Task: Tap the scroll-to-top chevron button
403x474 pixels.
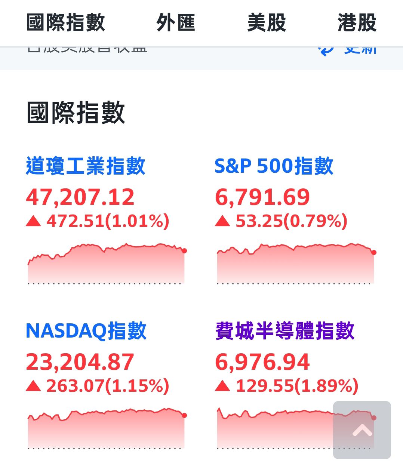Action: (362, 430)
